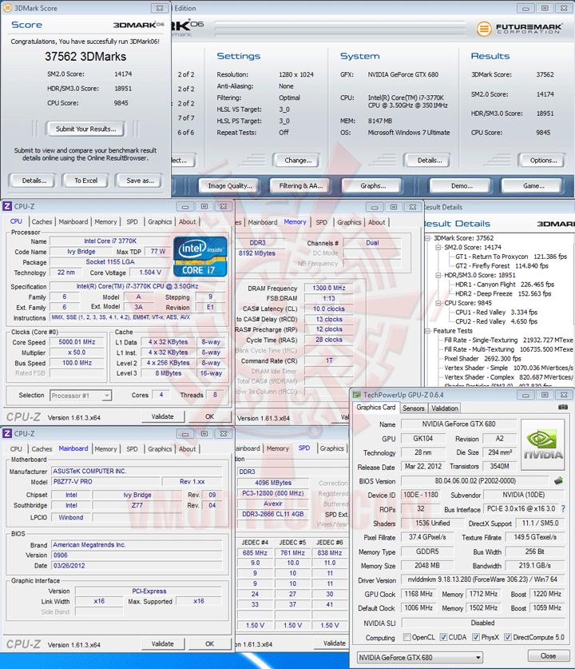Viewport: 575px width, 669px height.
Task: Click Validate in CPU-Z Mainboard window
Action: [x=162, y=644]
